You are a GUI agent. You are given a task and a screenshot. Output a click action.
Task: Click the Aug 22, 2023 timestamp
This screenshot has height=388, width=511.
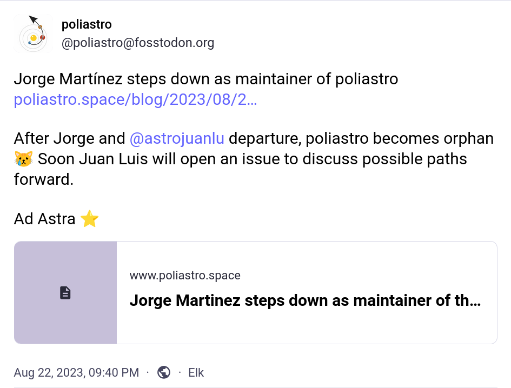tap(76, 372)
